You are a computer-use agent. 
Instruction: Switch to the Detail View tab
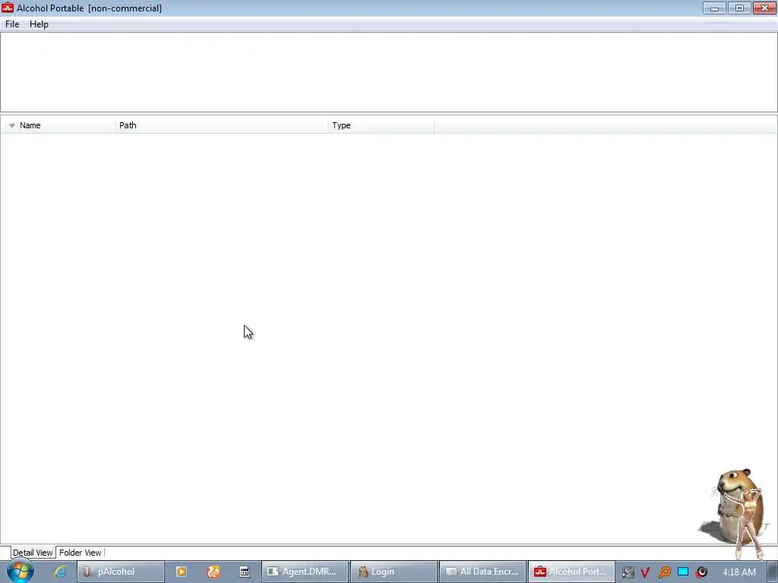pos(33,553)
